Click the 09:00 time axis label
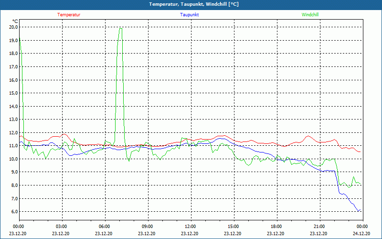Image resolution: width=382 pixels, height=239 pixels. point(148,227)
